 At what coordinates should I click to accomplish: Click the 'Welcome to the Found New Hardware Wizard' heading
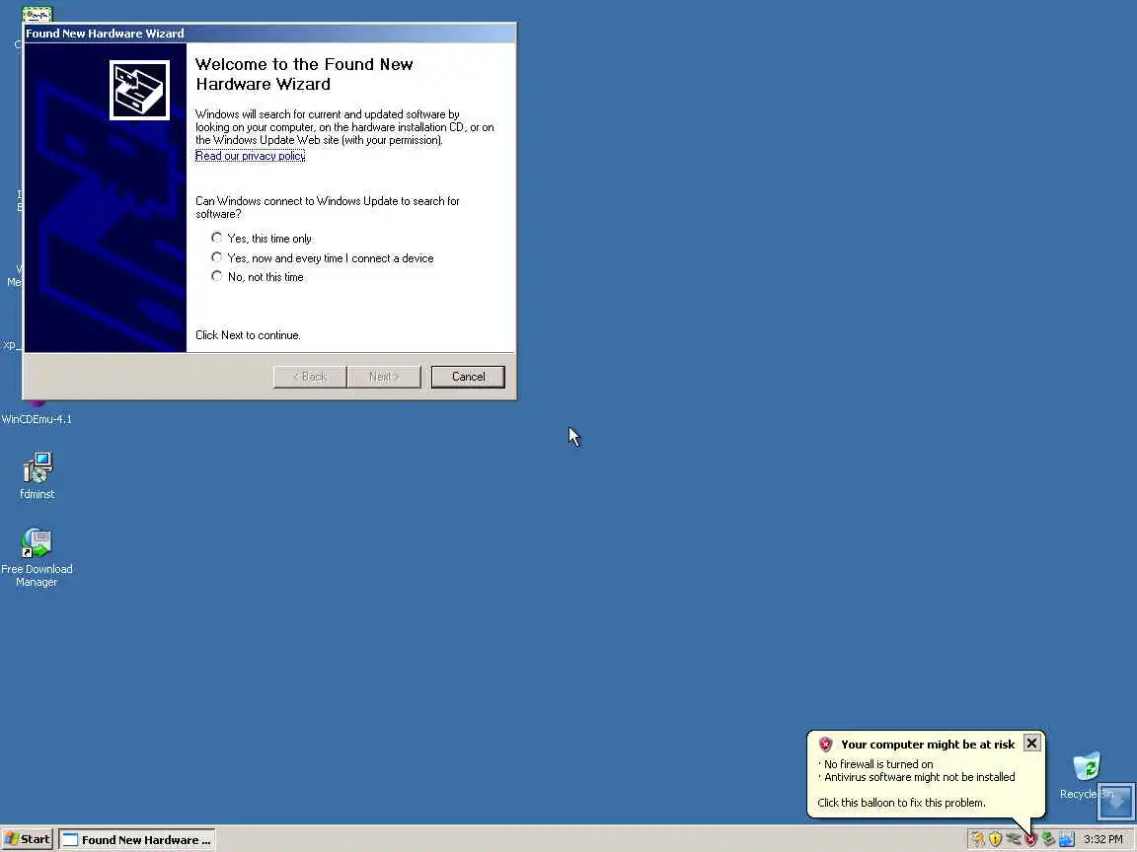[x=304, y=74]
